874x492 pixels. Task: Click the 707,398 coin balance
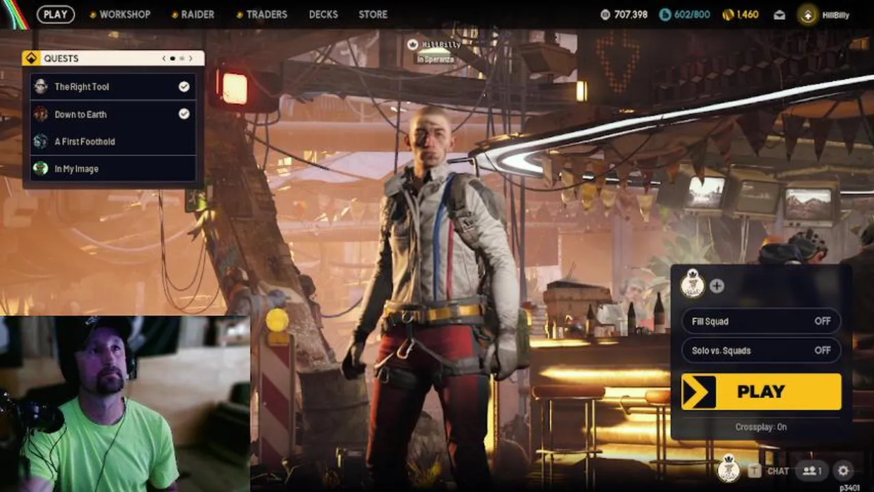(x=631, y=14)
